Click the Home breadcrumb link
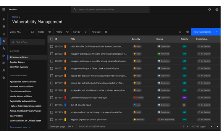This screenshot has height=137, width=221. pos(15,17)
